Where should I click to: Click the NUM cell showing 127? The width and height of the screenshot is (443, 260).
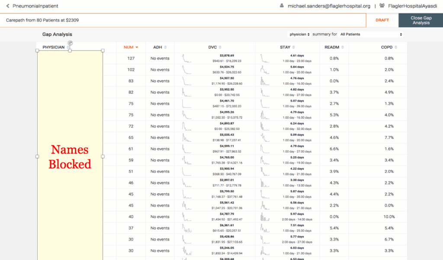pos(131,58)
